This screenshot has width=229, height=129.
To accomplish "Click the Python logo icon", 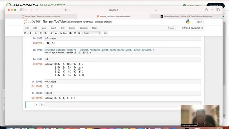I will [x=188, y=21].
